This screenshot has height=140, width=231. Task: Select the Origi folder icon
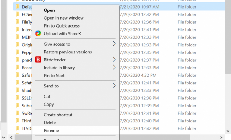pos(17,45)
